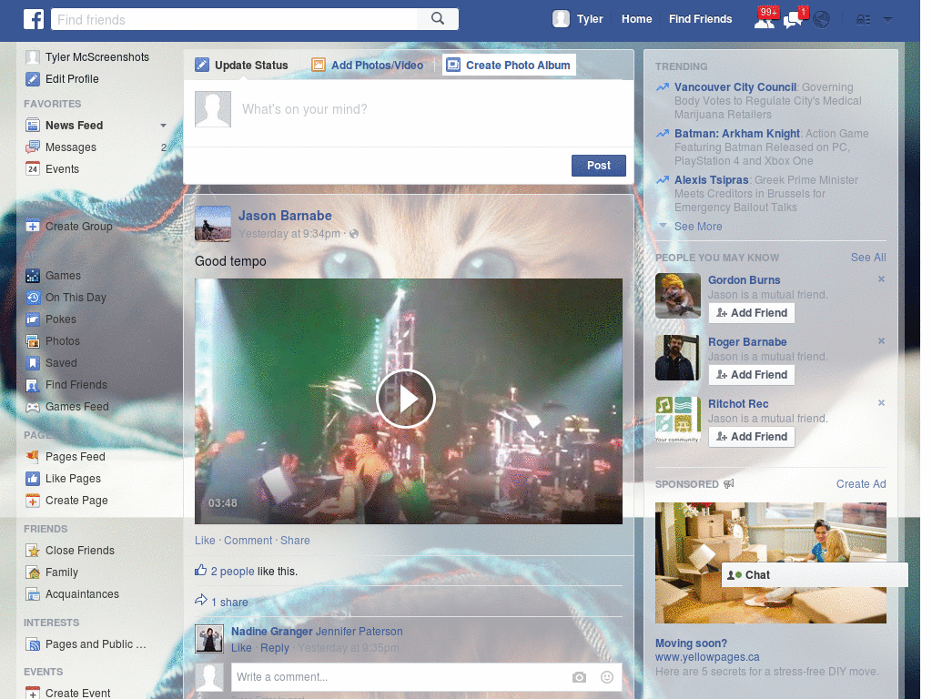Add Gordon Burns as friend
Image resolution: width=932 pixels, height=699 pixels.
coord(751,313)
